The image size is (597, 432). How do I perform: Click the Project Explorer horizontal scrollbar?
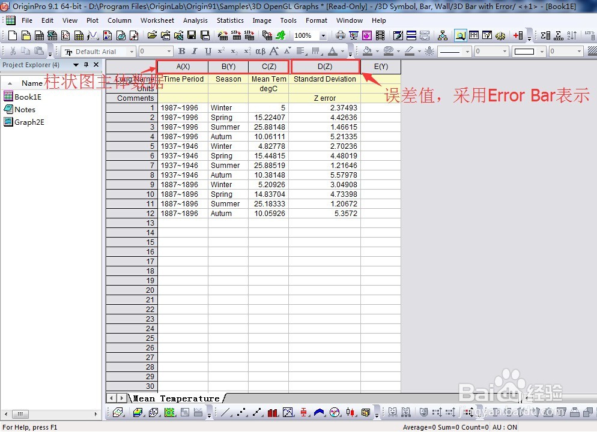pyautogui.click(x=51, y=414)
